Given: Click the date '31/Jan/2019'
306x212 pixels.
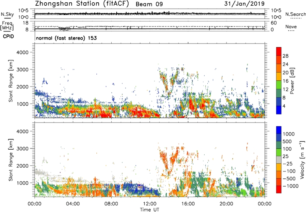Looking at the screenshot, I should (244, 4).
